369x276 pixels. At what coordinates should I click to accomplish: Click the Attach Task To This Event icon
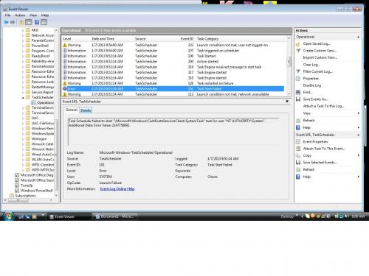[298, 149]
